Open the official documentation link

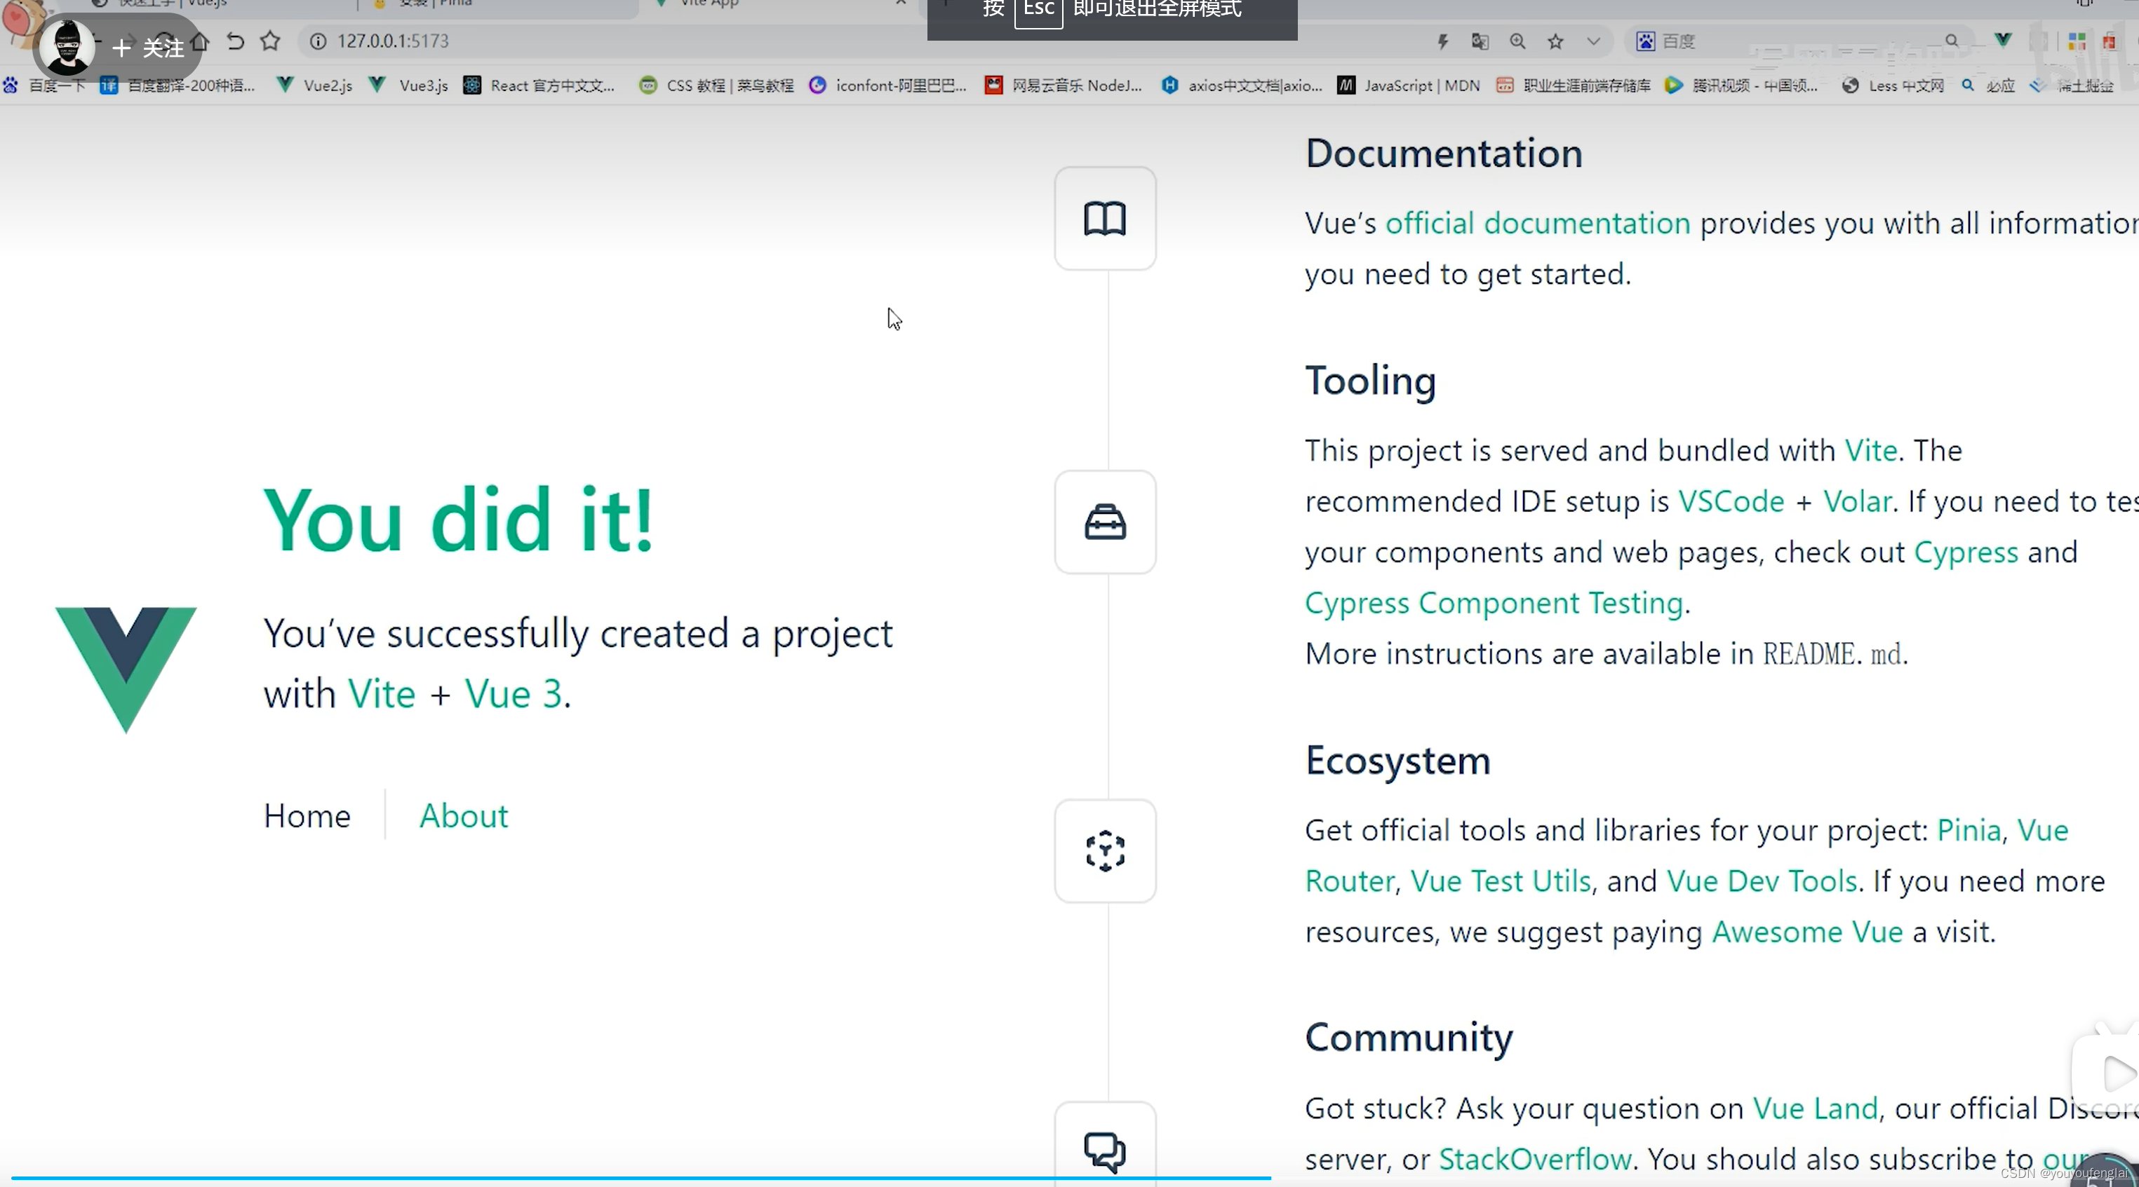pyautogui.click(x=1538, y=223)
